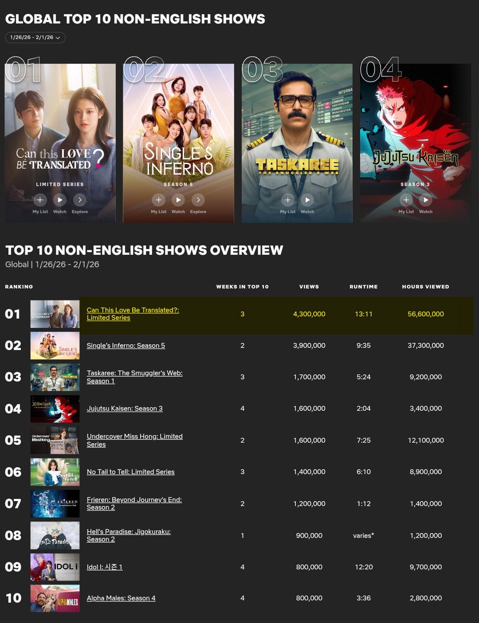
Task: Open Undercover Miss Hong: Limited Series link
Action: [x=135, y=440]
